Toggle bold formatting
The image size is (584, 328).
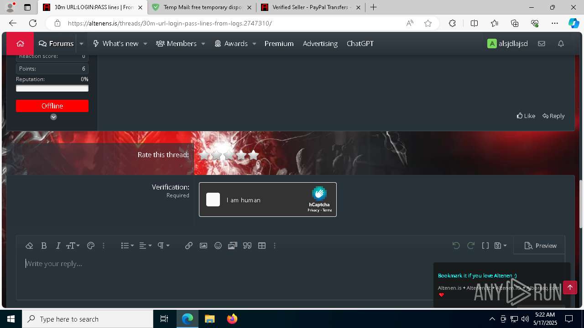click(44, 246)
